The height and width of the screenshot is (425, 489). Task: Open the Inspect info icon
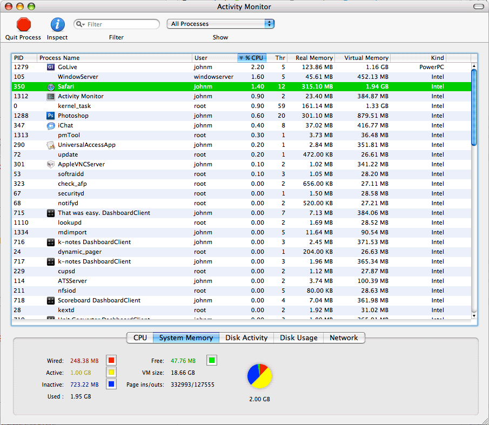57,24
